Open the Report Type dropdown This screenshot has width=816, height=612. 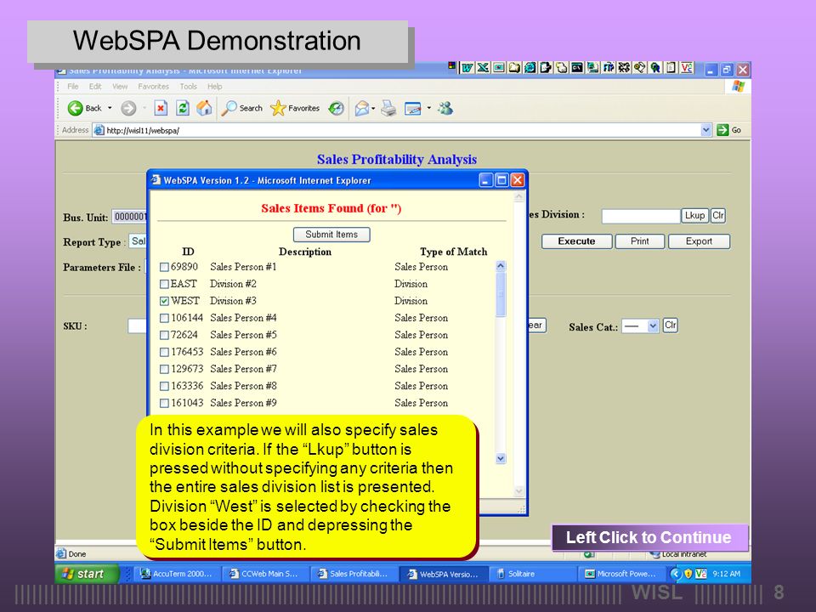click(x=138, y=241)
